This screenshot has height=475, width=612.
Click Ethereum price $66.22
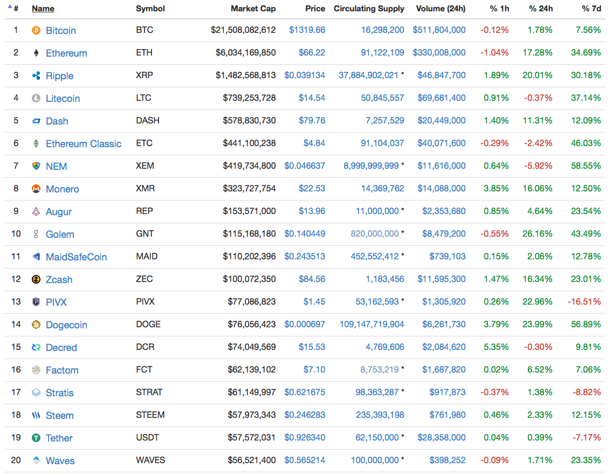[x=312, y=53]
